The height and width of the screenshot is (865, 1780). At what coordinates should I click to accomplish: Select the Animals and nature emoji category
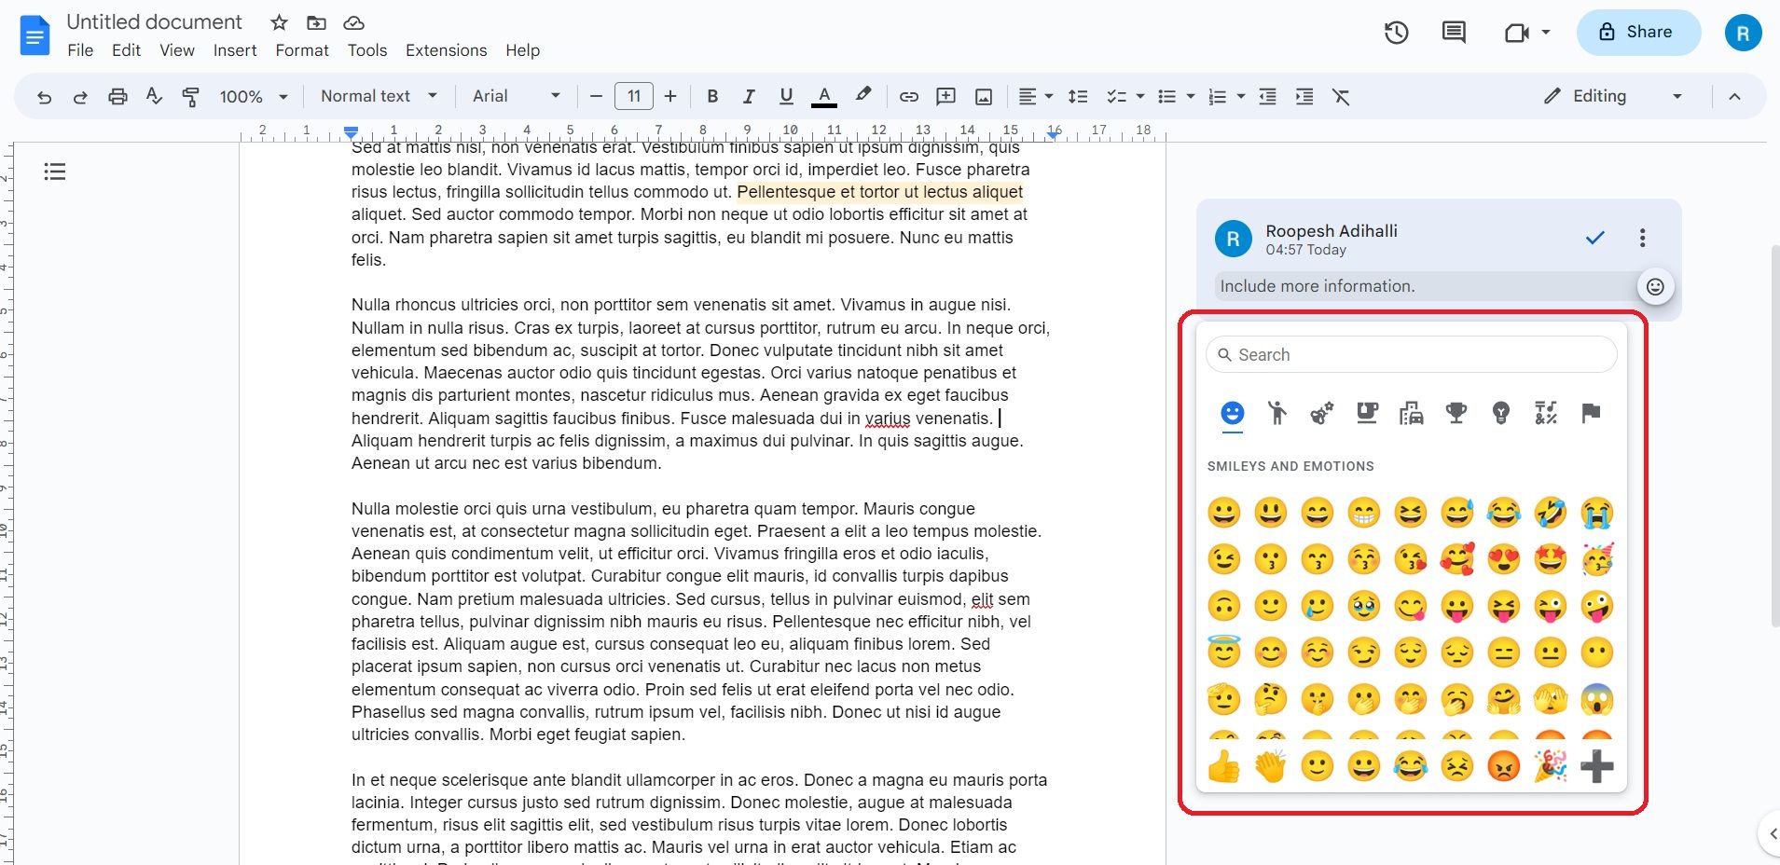1321,413
